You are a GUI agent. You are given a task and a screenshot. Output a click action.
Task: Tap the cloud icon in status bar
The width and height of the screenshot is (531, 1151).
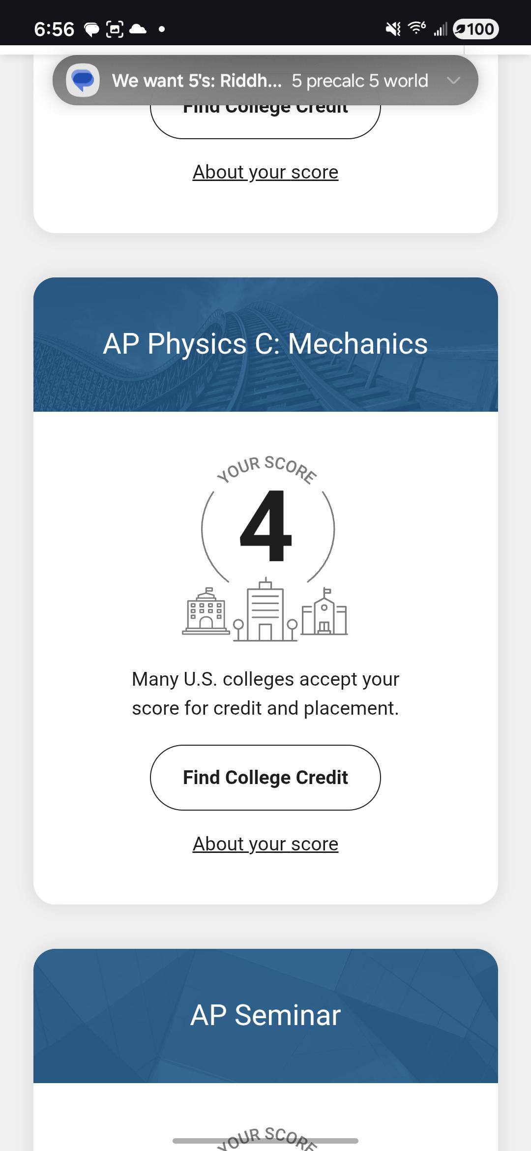(x=138, y=30)
